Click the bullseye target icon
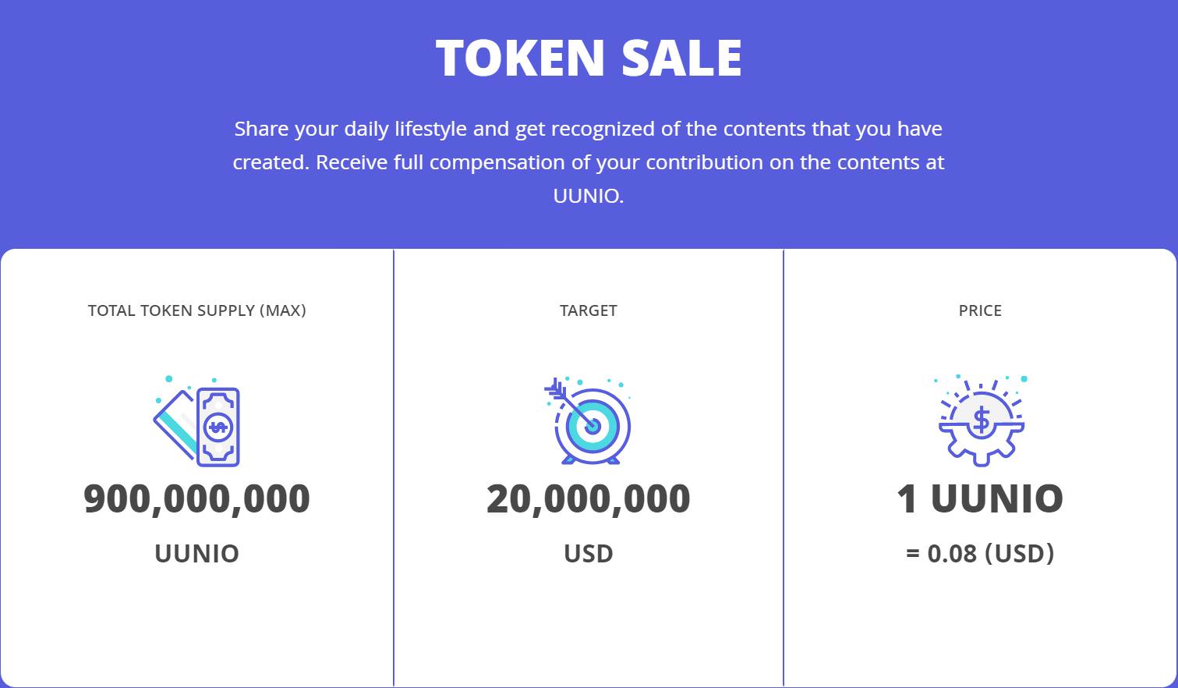The width and height of the screenshot is (1178, 688). 589,422
